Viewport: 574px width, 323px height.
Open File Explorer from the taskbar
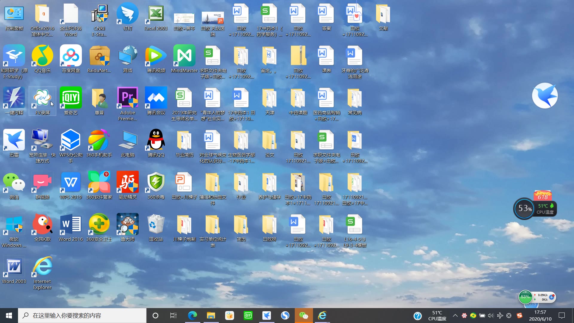pyautogui.click(x=211, y=316)
